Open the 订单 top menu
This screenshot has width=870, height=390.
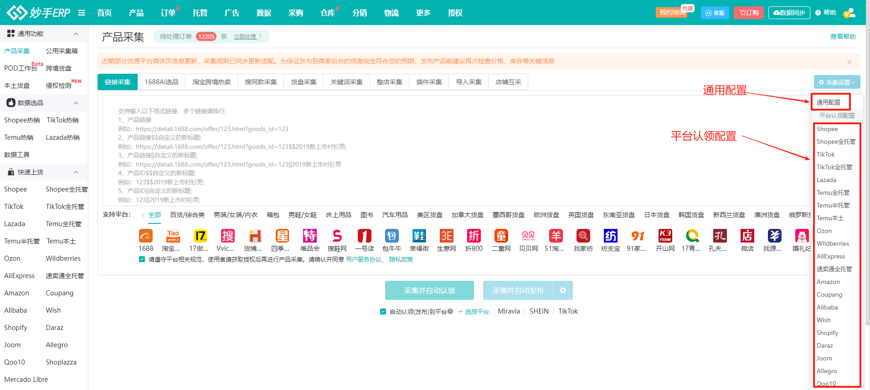pyautogui.click(x=168, y=13)
